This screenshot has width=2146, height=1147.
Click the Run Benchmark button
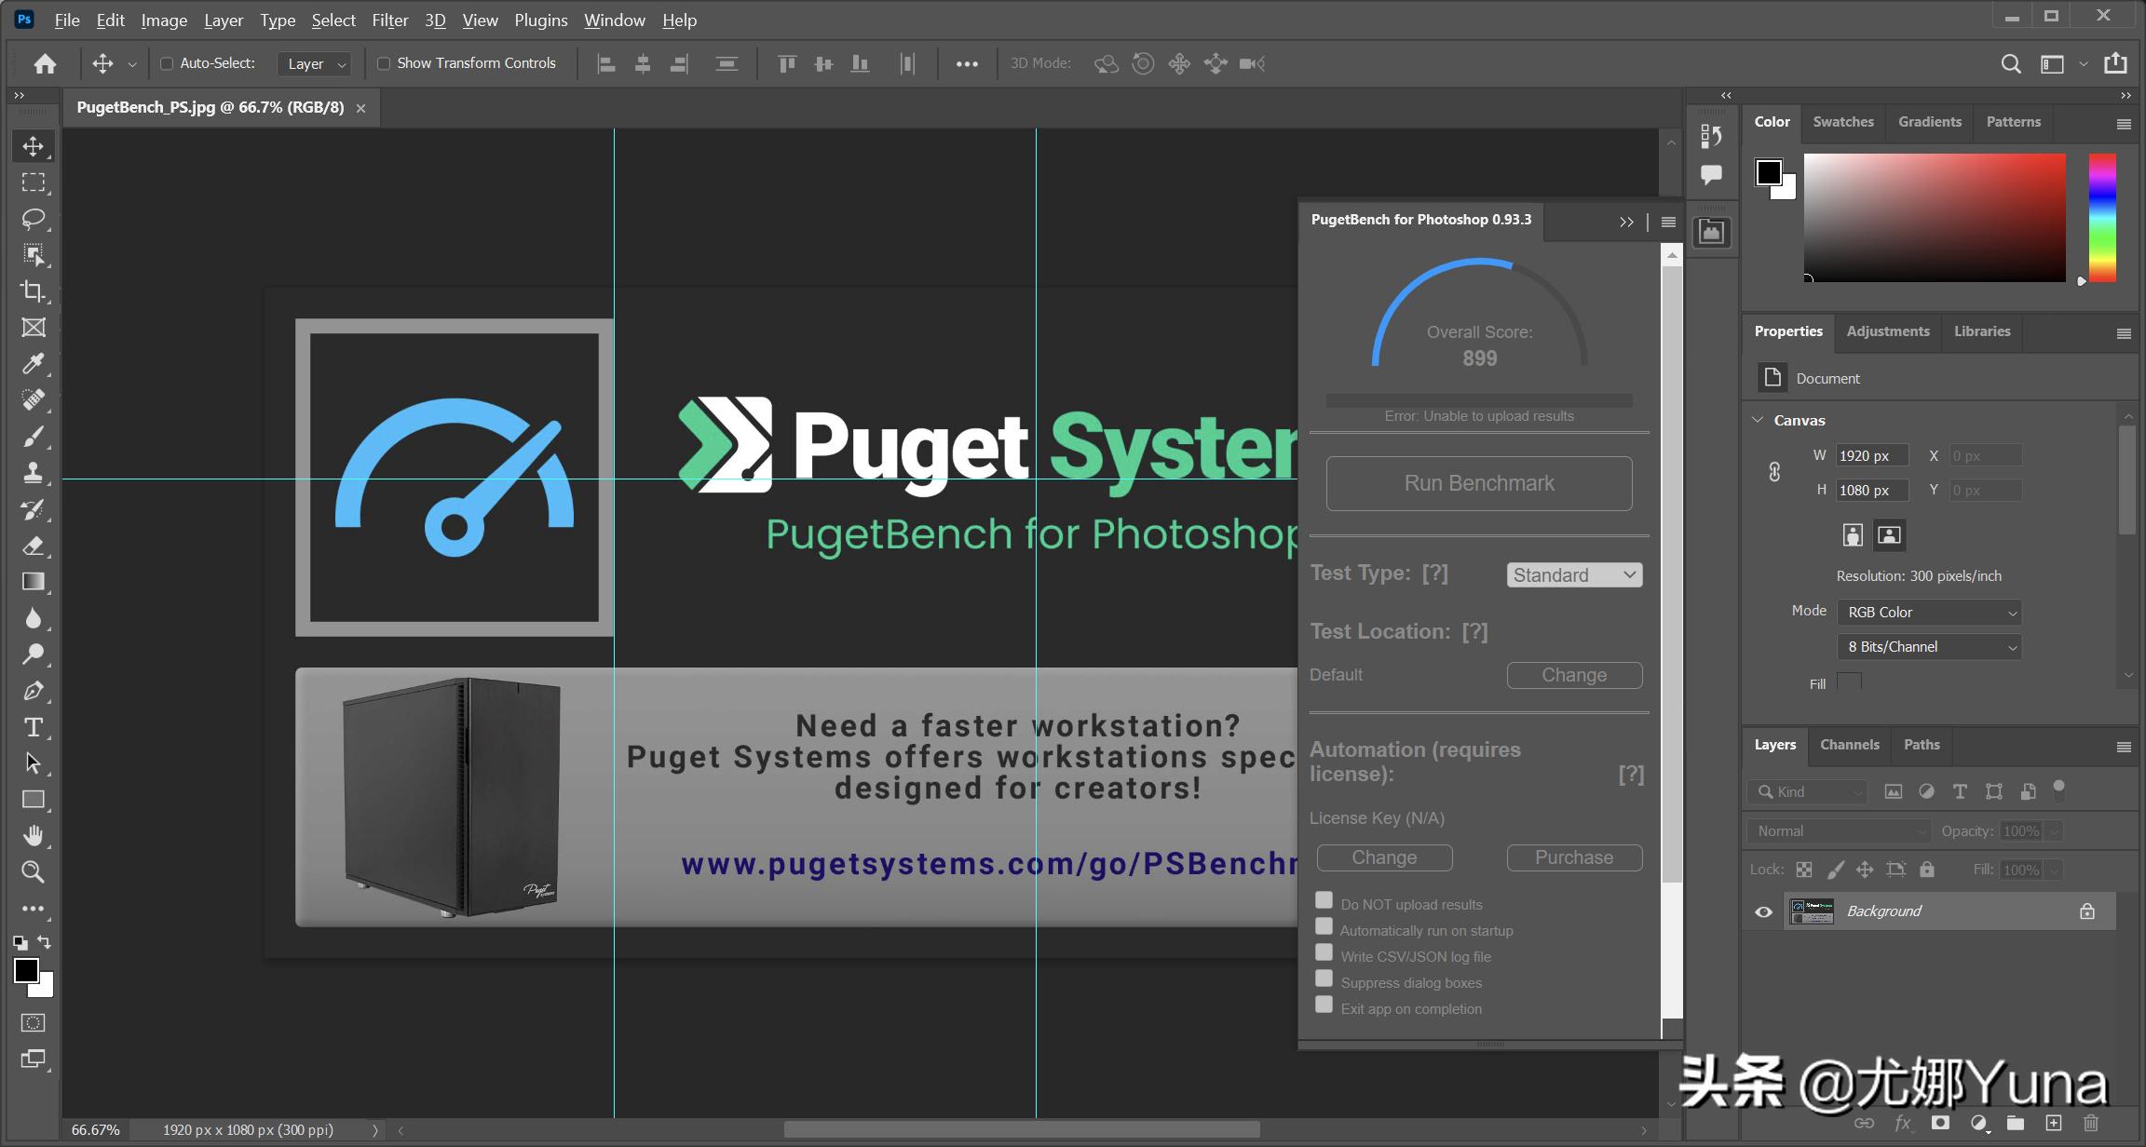pos(1478,483)
